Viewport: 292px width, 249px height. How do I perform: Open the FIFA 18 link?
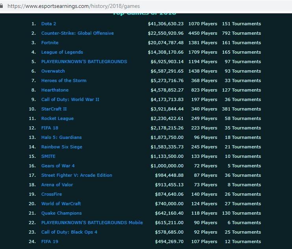pos(50,128)
